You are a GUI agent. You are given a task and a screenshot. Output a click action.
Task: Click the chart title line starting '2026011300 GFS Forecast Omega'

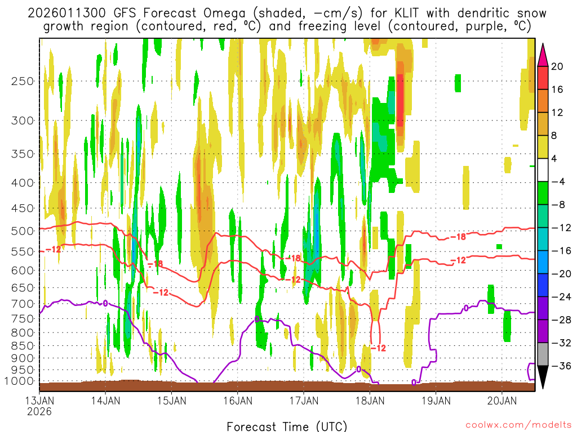pos(287,13)
